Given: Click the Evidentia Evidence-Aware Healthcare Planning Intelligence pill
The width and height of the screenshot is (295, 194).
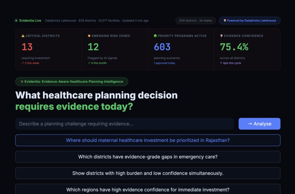Looking at the screenshot, I should coord(72,81).
